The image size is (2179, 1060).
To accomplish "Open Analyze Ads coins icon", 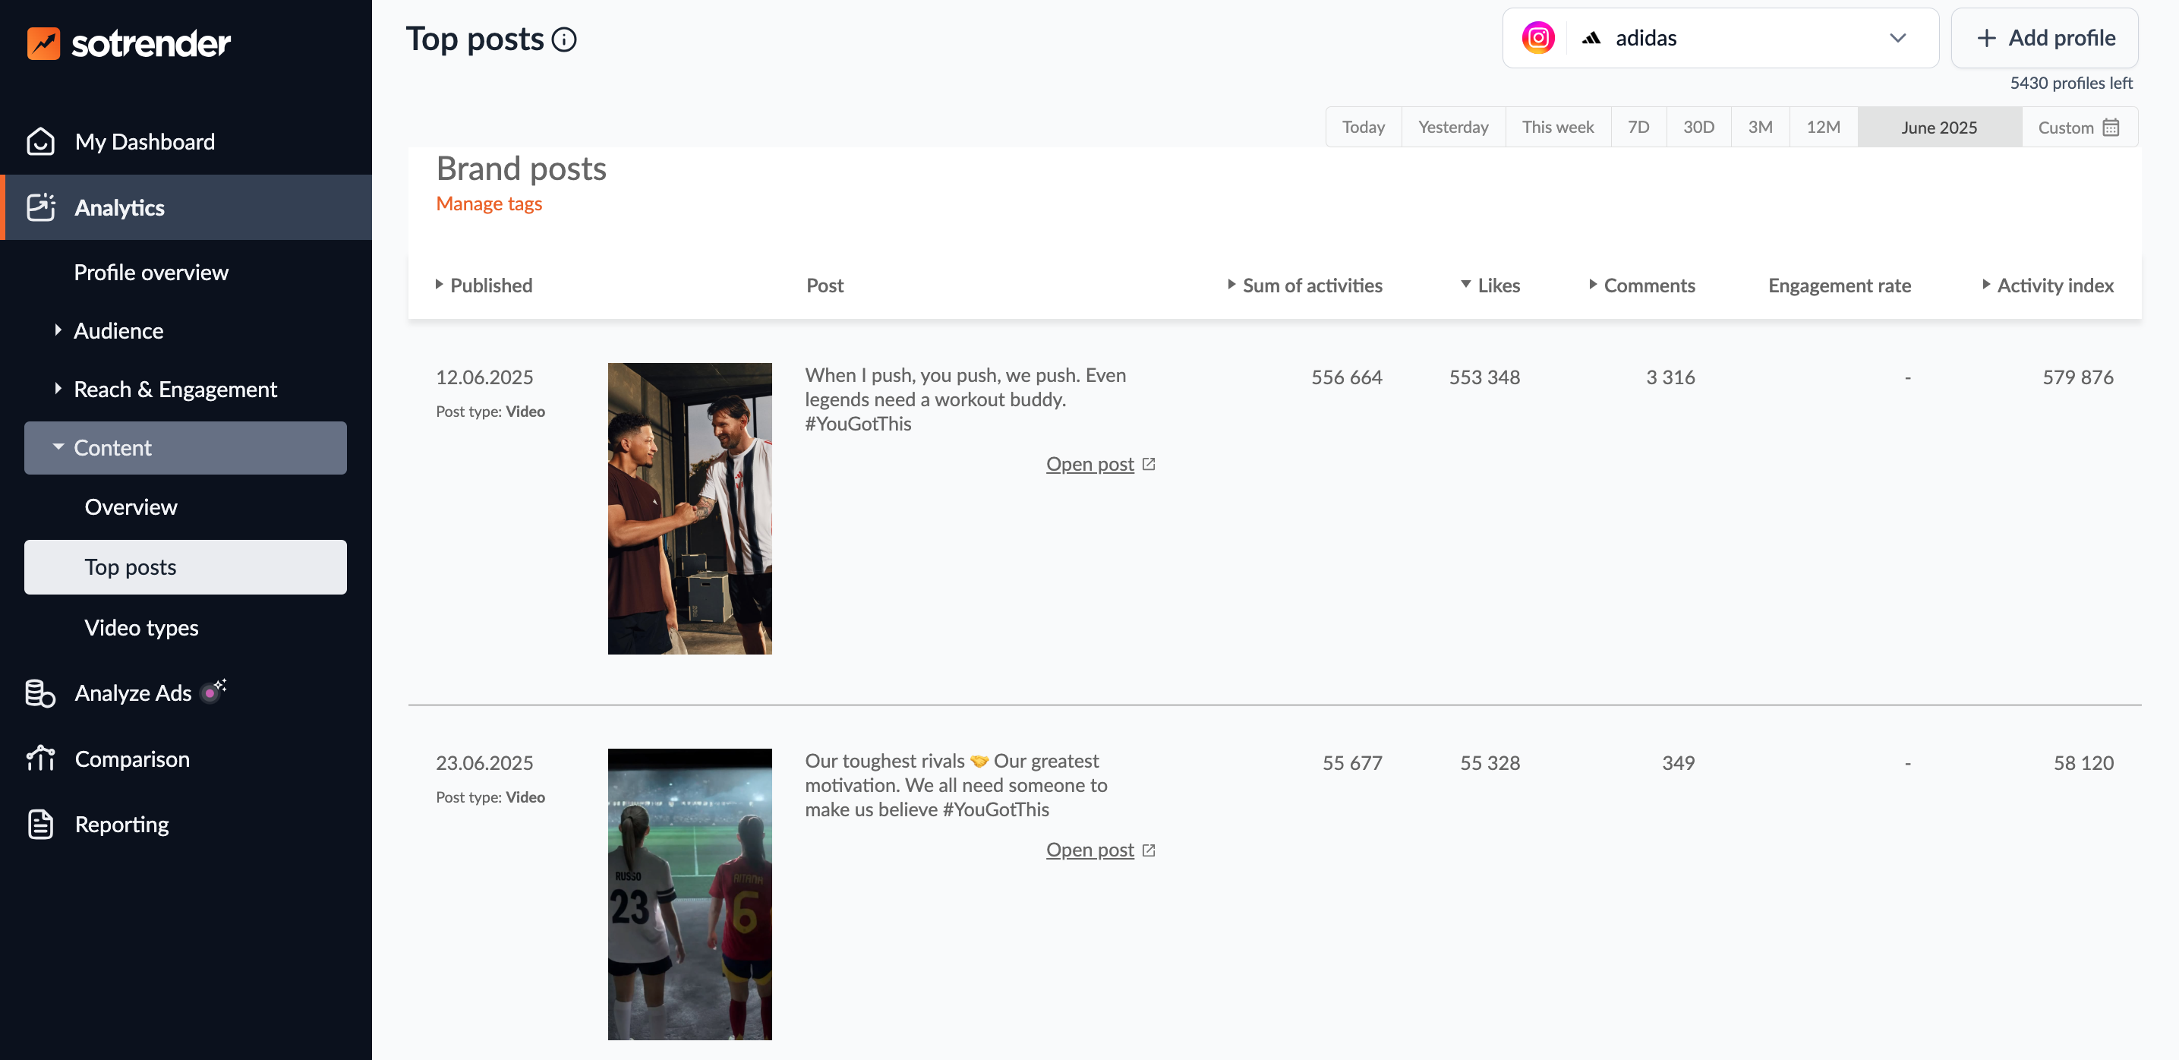I will [x=39, y=692].
